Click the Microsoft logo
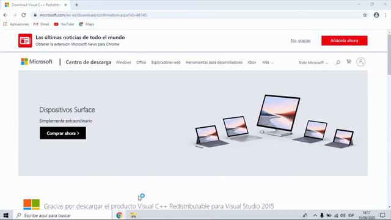Viewport: 391px width, 220px height. coord(37,62)
